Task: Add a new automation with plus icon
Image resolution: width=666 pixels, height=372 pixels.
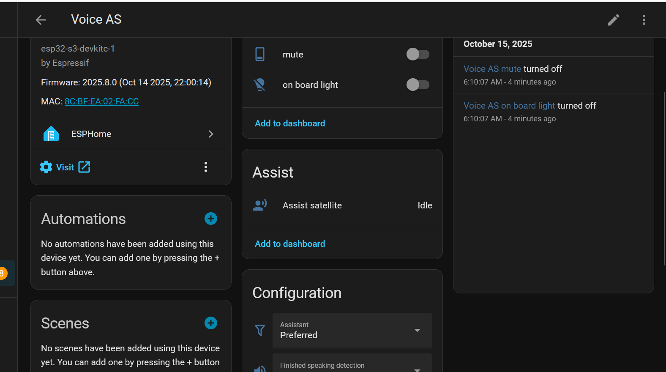Action: point(210,219)
